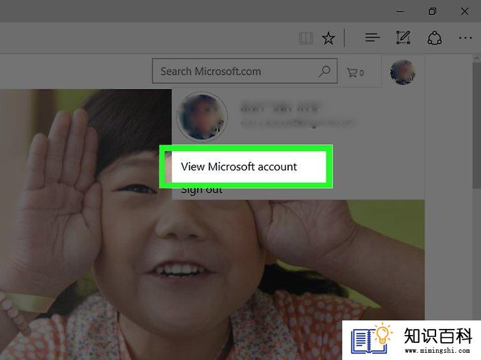Open Make a Web Note tool
The height and width of the screenshot is (360, 481).
tap(404, 38)
